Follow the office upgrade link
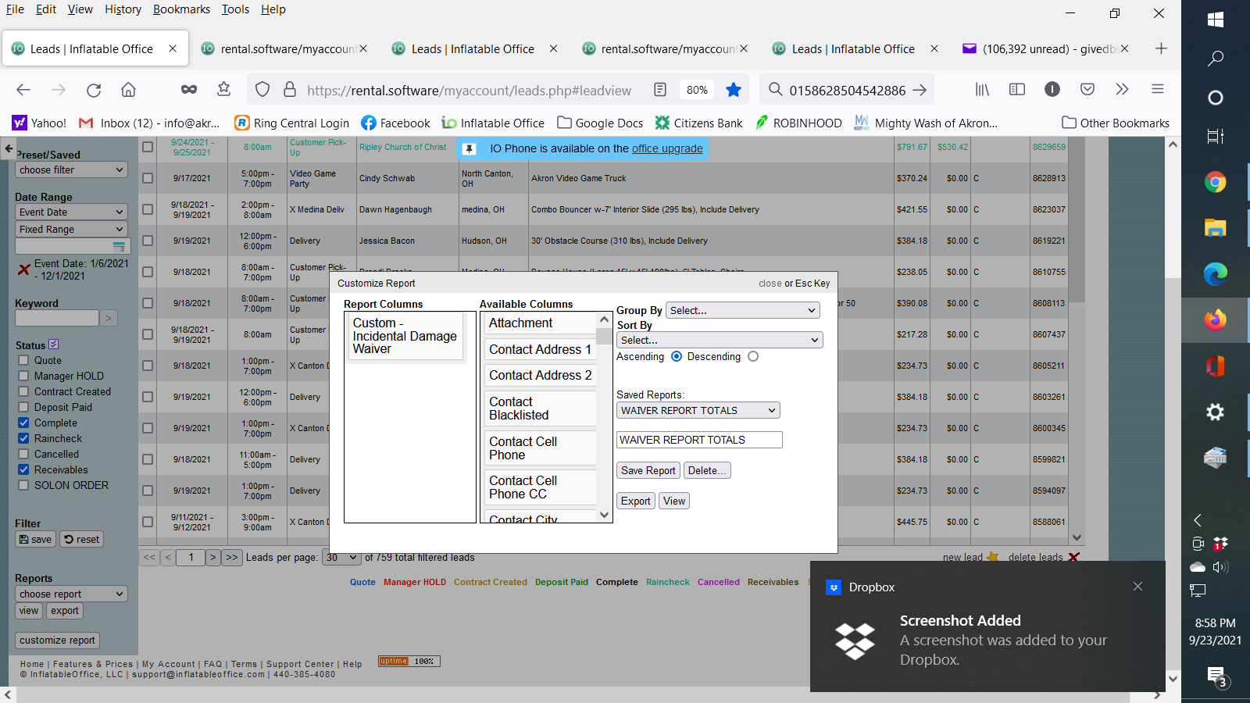 667,149
